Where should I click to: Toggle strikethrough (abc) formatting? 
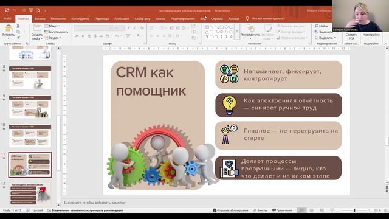[x=101, y=36]
